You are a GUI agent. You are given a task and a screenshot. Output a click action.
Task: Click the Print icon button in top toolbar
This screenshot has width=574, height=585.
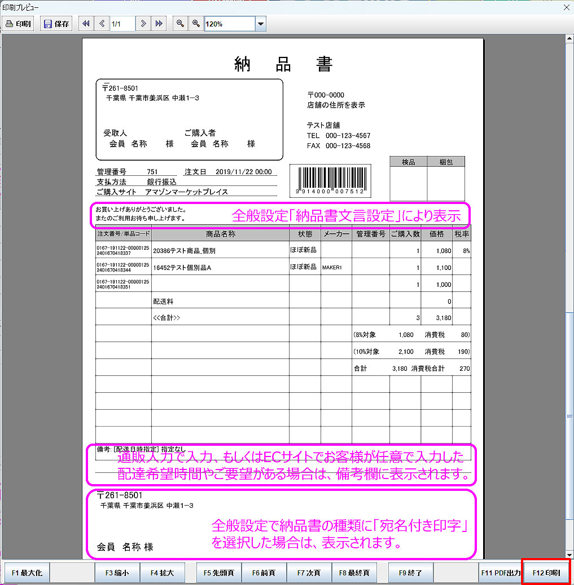(19, 24)
